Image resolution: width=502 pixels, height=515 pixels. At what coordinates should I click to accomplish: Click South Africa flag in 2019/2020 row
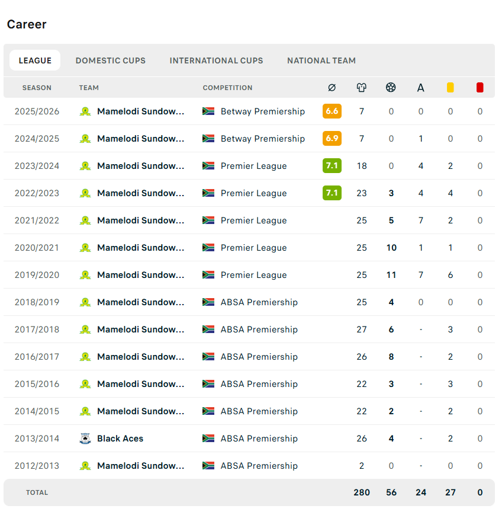tap(208, 275)
